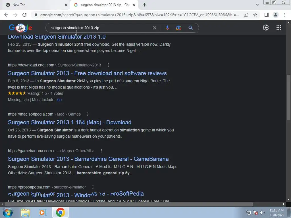Launch the media player from the taskbar
The image size is (291, 218).
[x=43, y=213]
